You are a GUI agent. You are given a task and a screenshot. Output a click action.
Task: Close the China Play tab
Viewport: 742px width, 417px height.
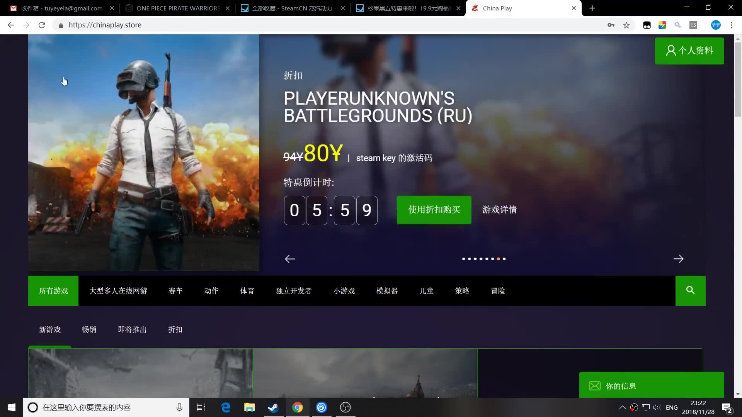(x=574, y=8)
